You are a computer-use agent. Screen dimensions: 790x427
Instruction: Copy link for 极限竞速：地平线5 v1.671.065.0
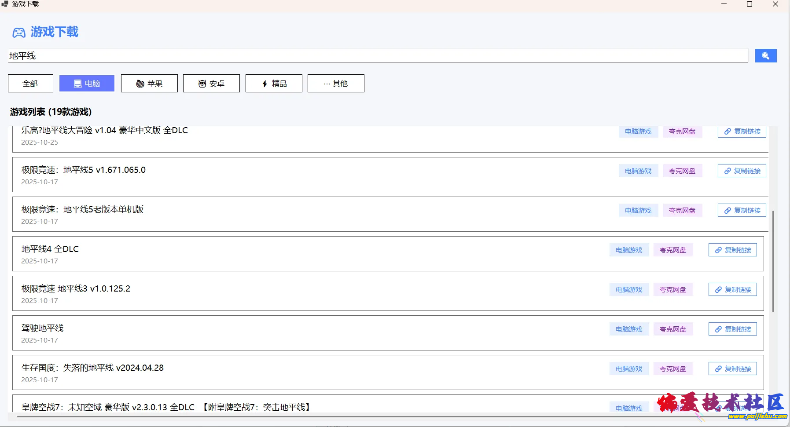click(x=742, y=171)
